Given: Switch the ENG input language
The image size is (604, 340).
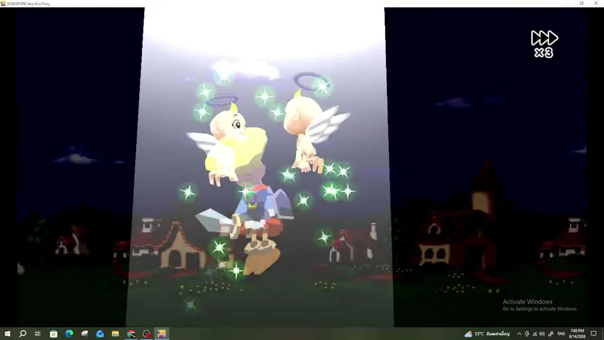Looking at the screenshot, I should coord(562,334).
